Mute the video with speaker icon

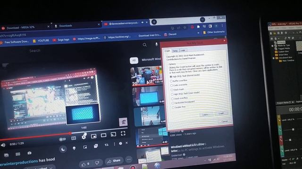coord(3,145)
